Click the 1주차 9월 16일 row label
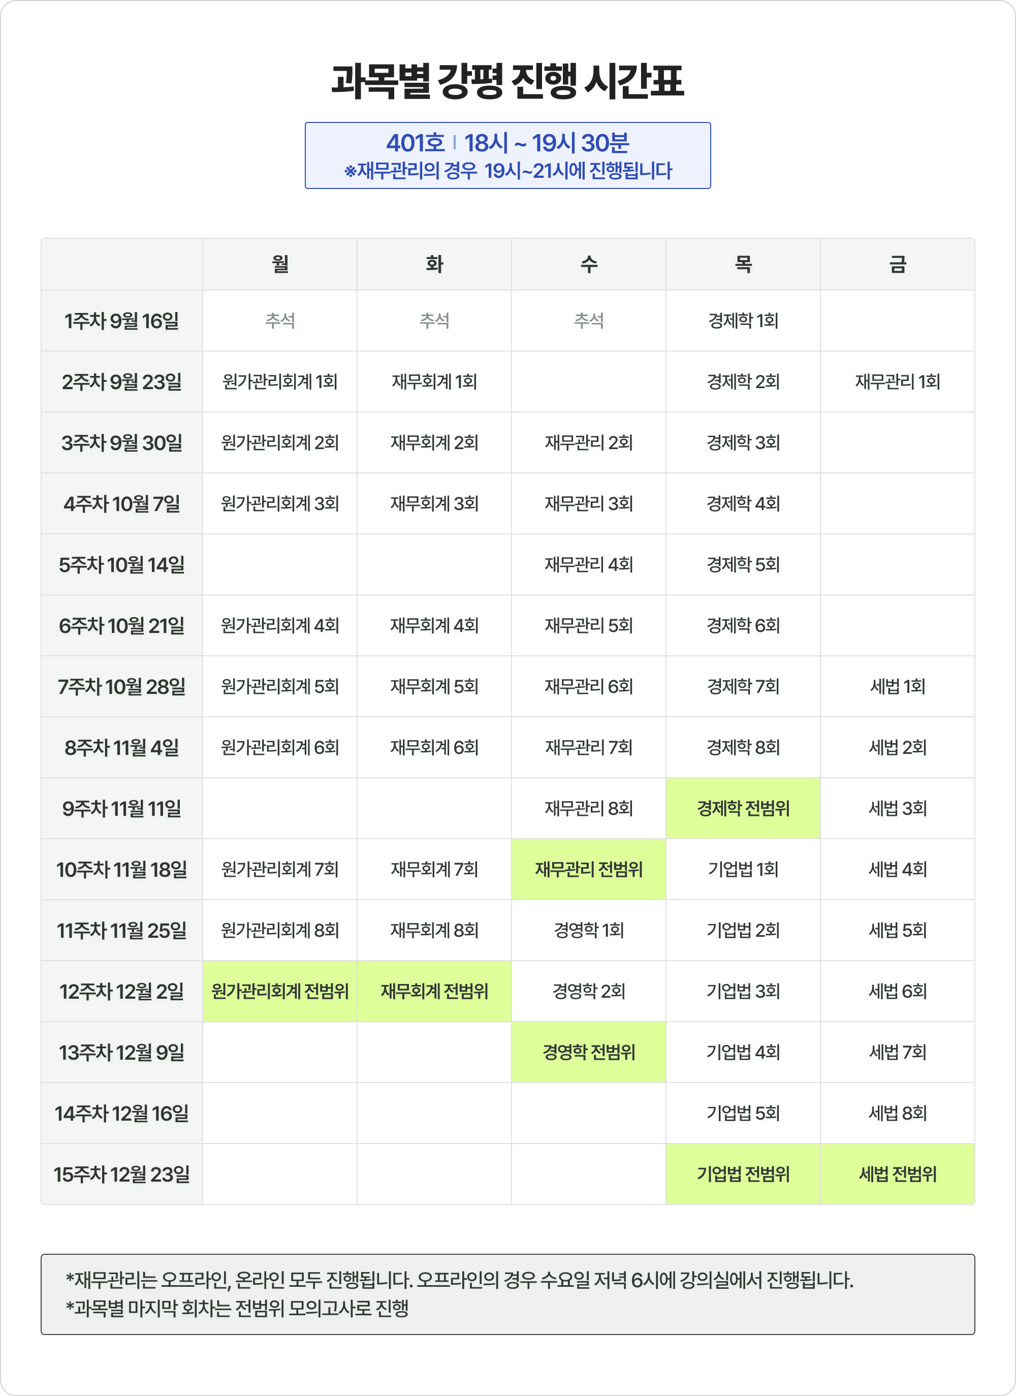The image size is (1016, 1396). click(x=122, y=321)
